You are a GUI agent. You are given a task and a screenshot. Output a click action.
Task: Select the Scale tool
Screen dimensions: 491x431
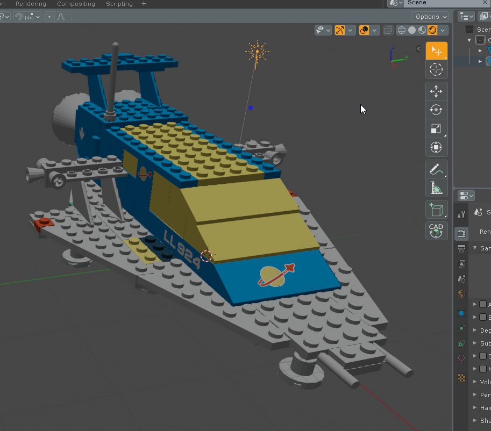click(x=436, y=128)
